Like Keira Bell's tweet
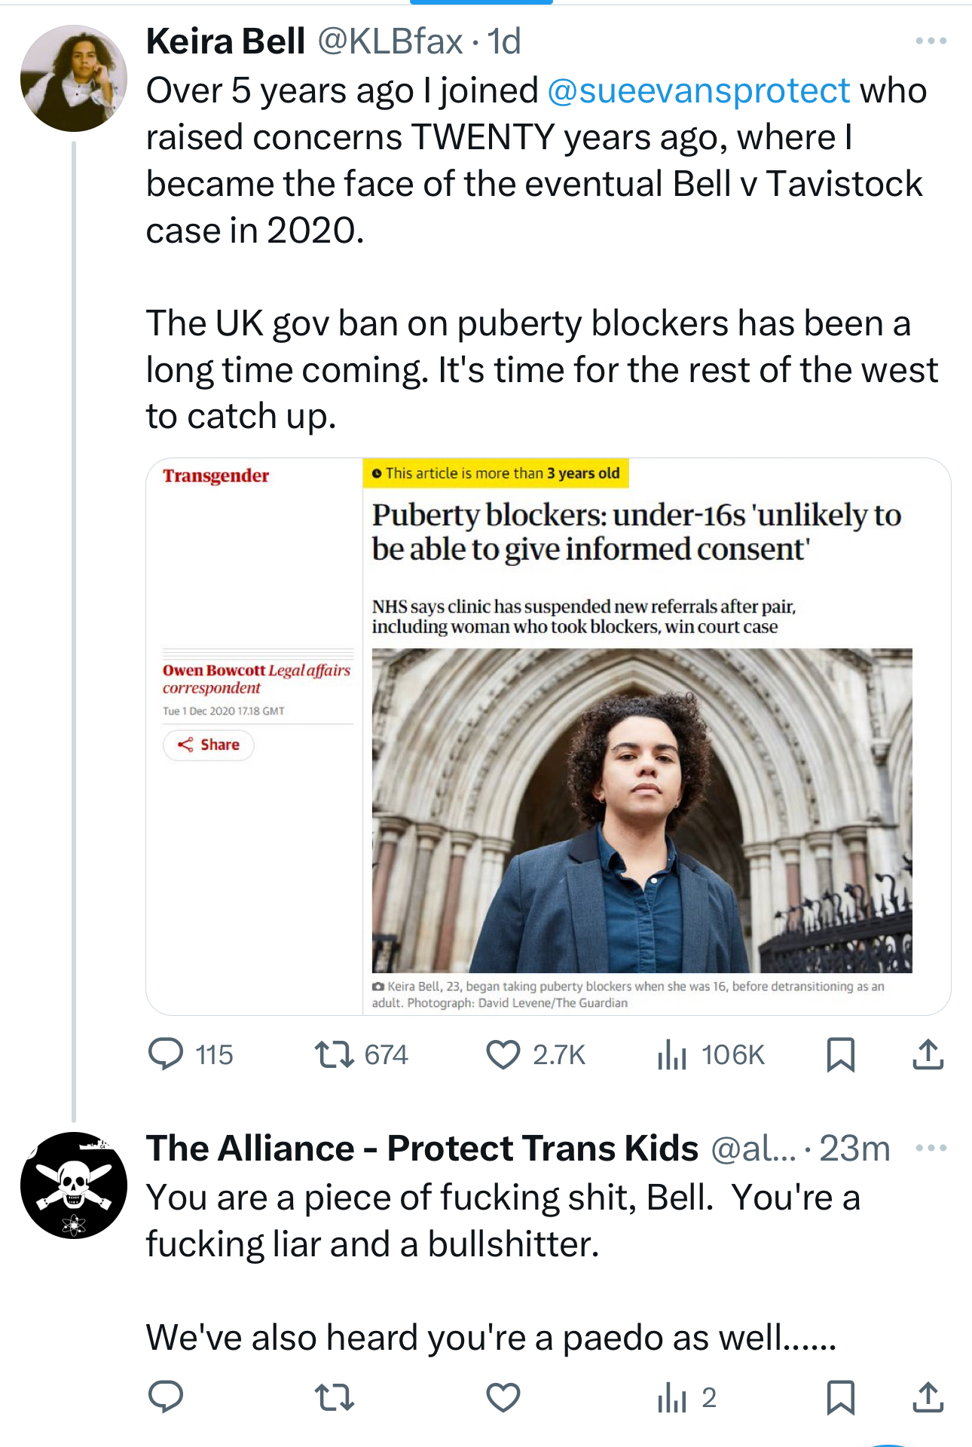 (503, 1054)
